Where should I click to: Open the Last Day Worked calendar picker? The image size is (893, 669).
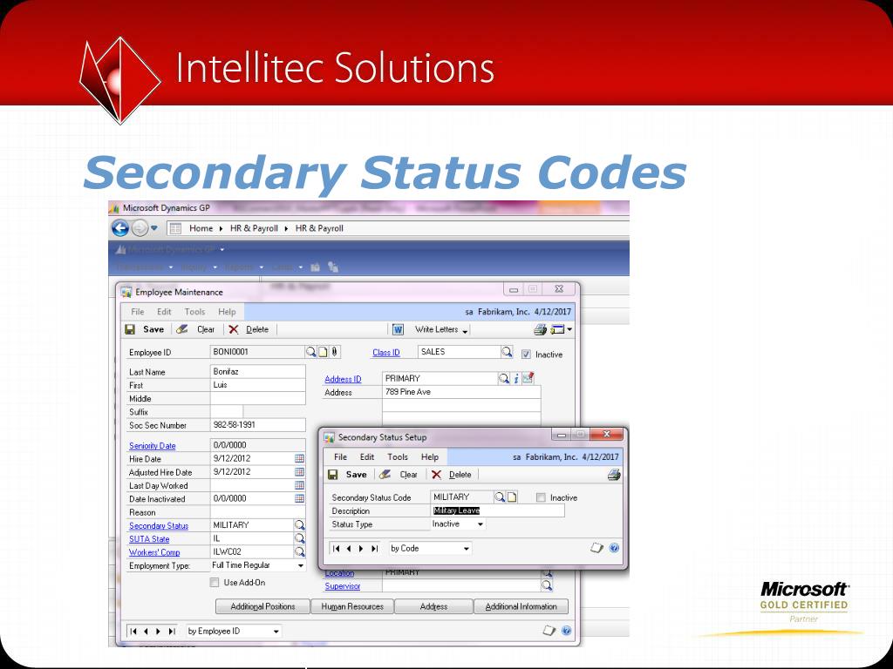(x=300, y=485)
